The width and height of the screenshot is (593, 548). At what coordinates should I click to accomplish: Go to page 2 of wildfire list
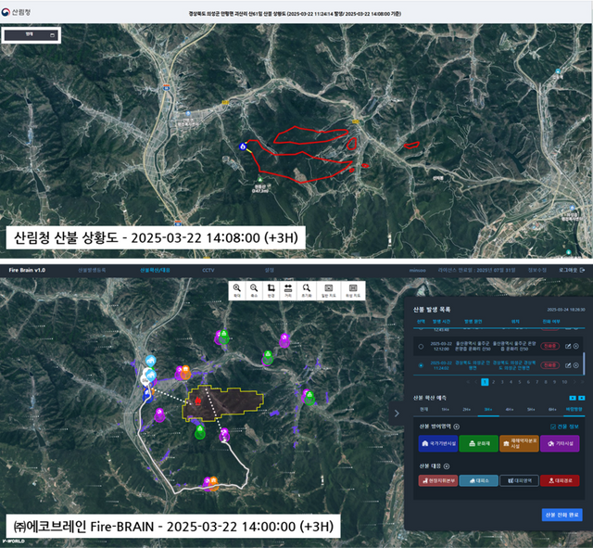pos(494,381)
